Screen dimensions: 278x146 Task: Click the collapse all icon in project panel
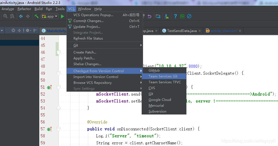(19, 31)
